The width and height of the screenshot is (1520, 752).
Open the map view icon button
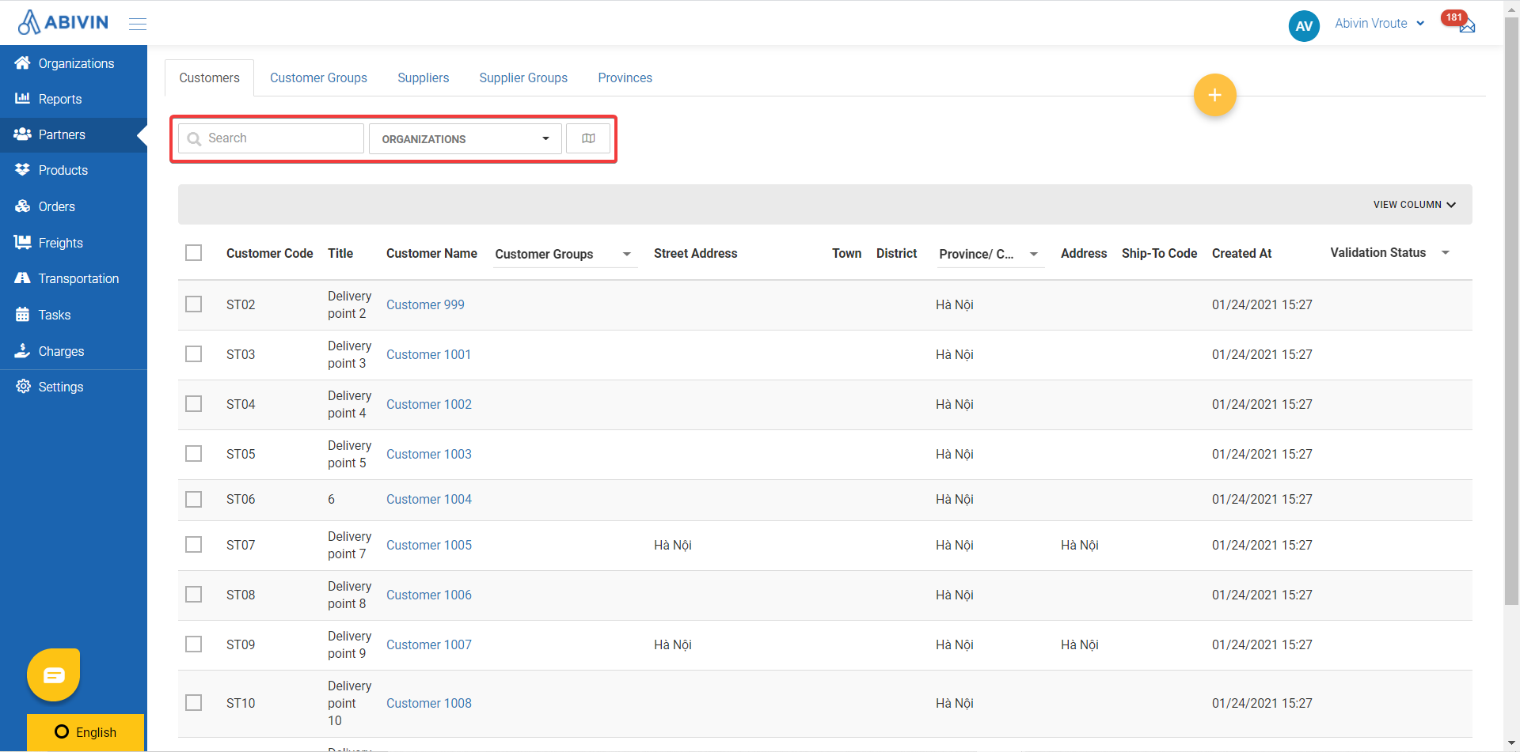point(588,138)
